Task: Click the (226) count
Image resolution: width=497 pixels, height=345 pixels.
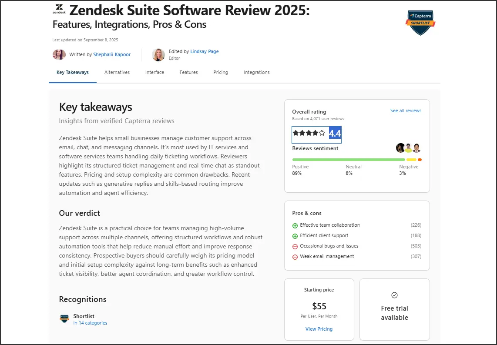Action: pos(416,225)
